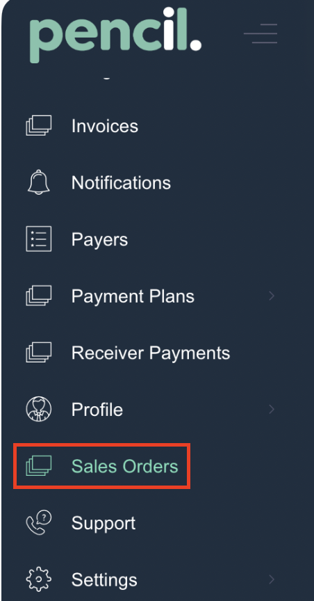Click the Sales Orders green icon
314x601 pixels.
click(x=39, y=465)
